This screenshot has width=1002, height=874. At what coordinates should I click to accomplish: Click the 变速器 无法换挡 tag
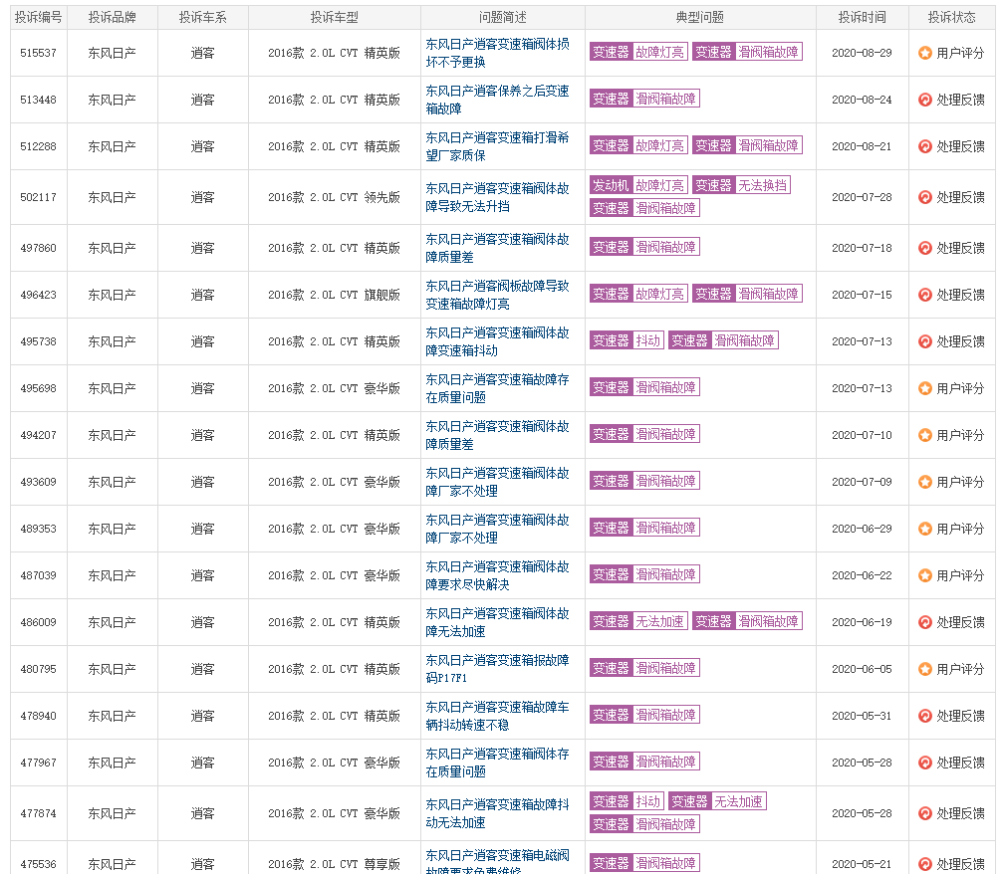[741, 185]
